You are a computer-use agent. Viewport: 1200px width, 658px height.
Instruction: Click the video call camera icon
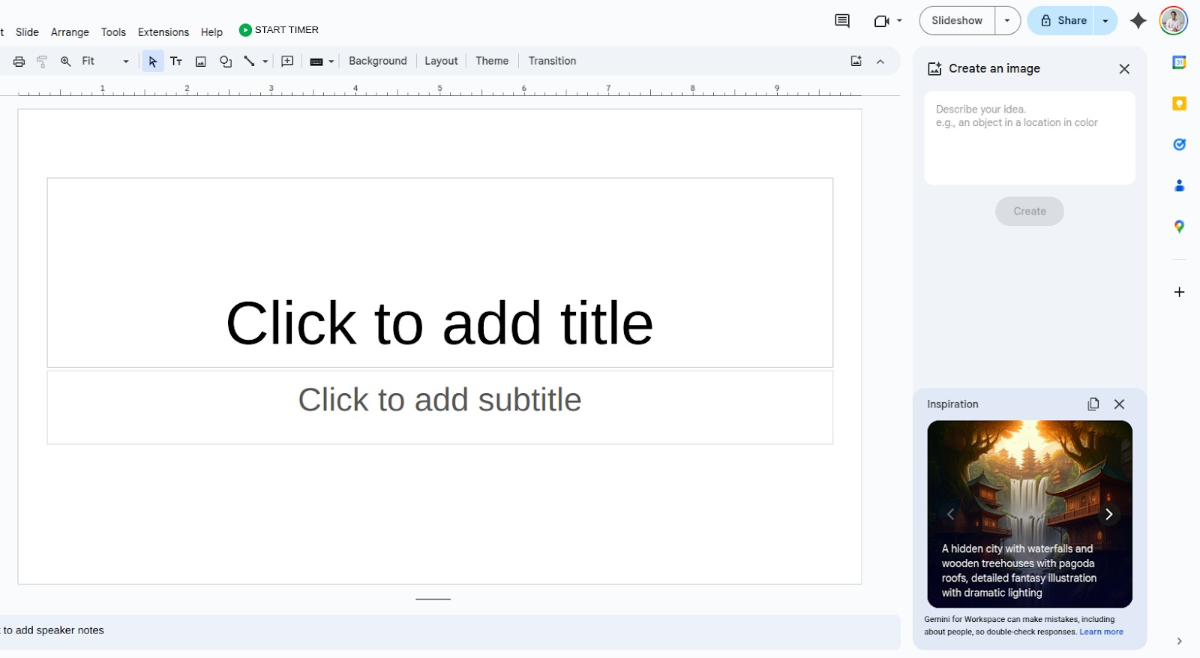pos(881,21)
